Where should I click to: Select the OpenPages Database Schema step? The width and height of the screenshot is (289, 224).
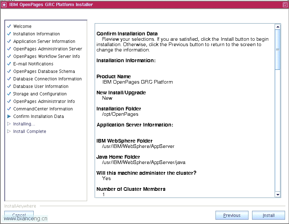coord(44,71)
